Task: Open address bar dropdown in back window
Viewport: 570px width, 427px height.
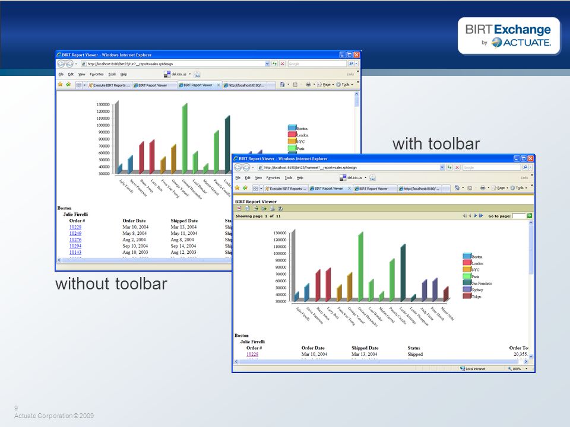Action: click(267, 63)
